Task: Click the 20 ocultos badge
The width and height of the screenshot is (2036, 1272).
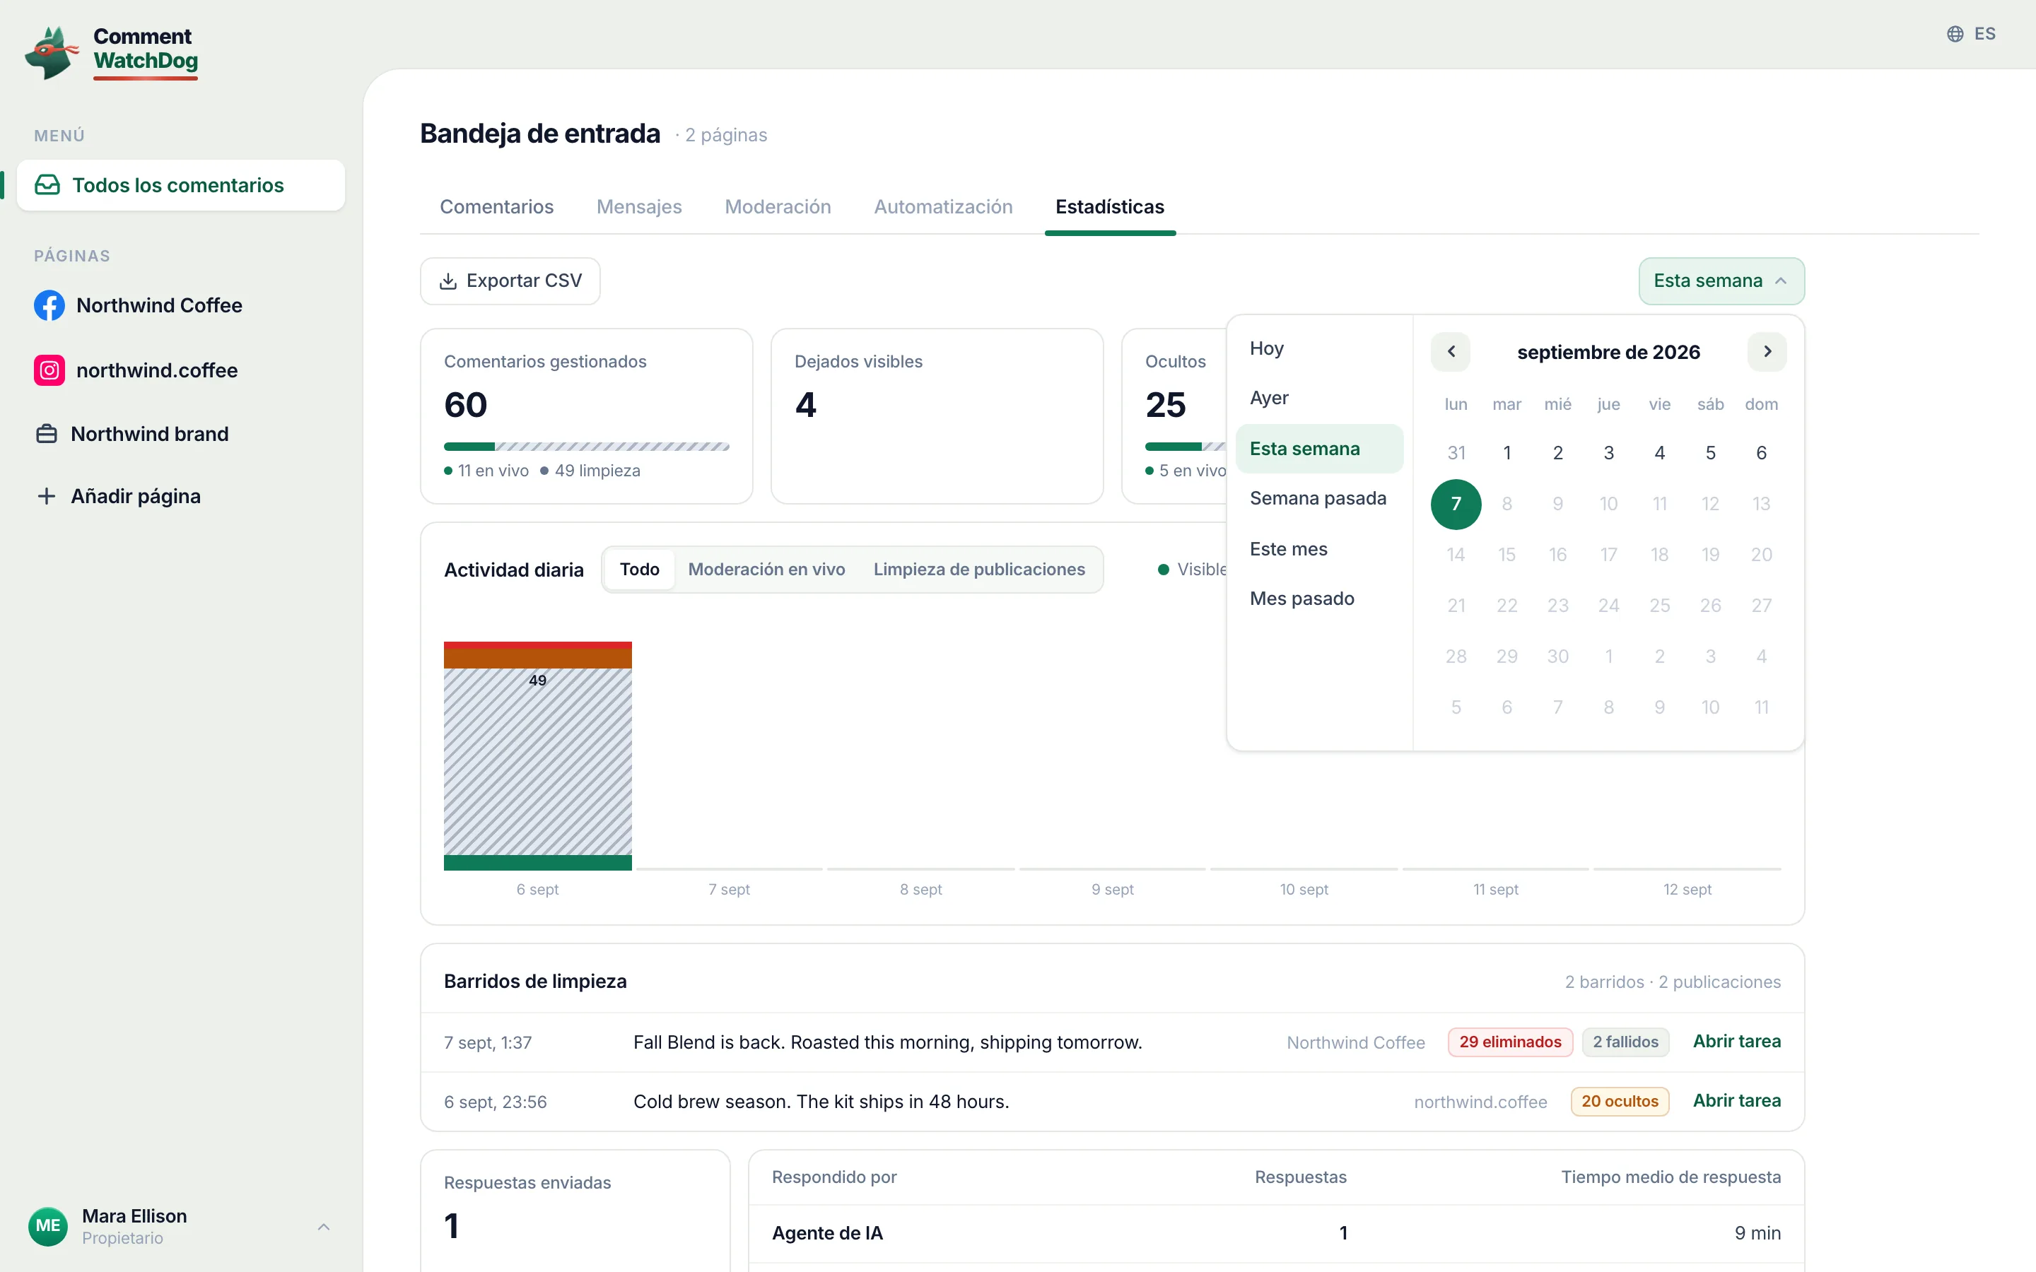Action: pyautogui.click(x=1620, y=1102)
